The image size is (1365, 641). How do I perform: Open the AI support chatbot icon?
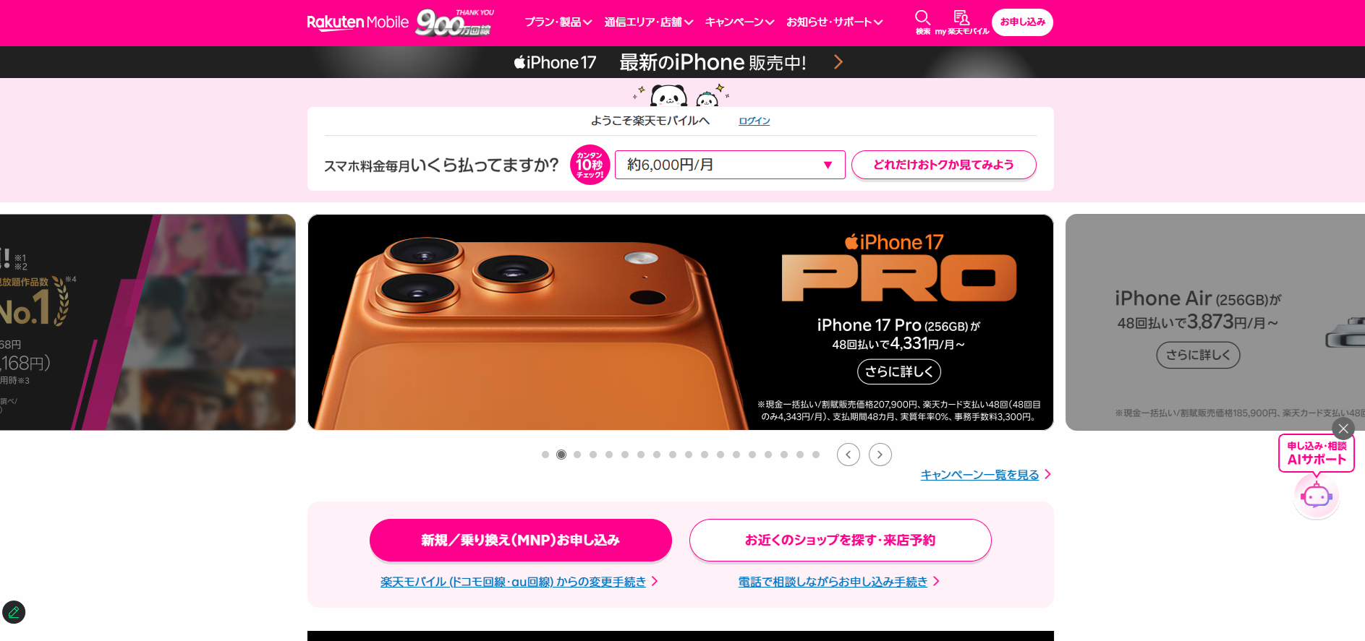pyautogui.click(x=1317, y=496)
